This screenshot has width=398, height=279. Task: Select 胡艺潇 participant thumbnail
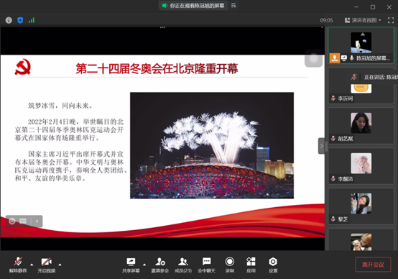[x=361, y=126]
